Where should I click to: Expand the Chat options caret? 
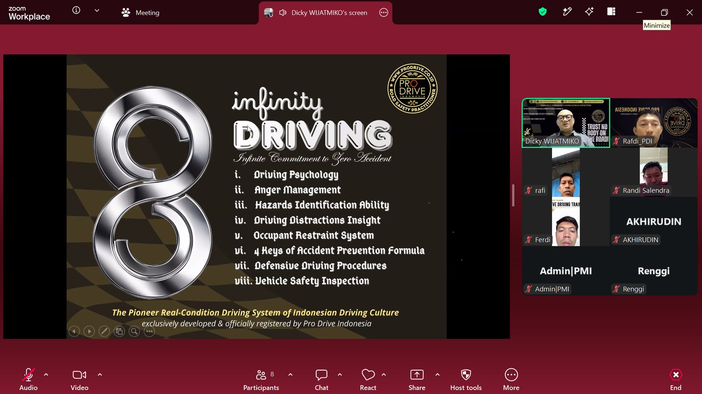340,375
